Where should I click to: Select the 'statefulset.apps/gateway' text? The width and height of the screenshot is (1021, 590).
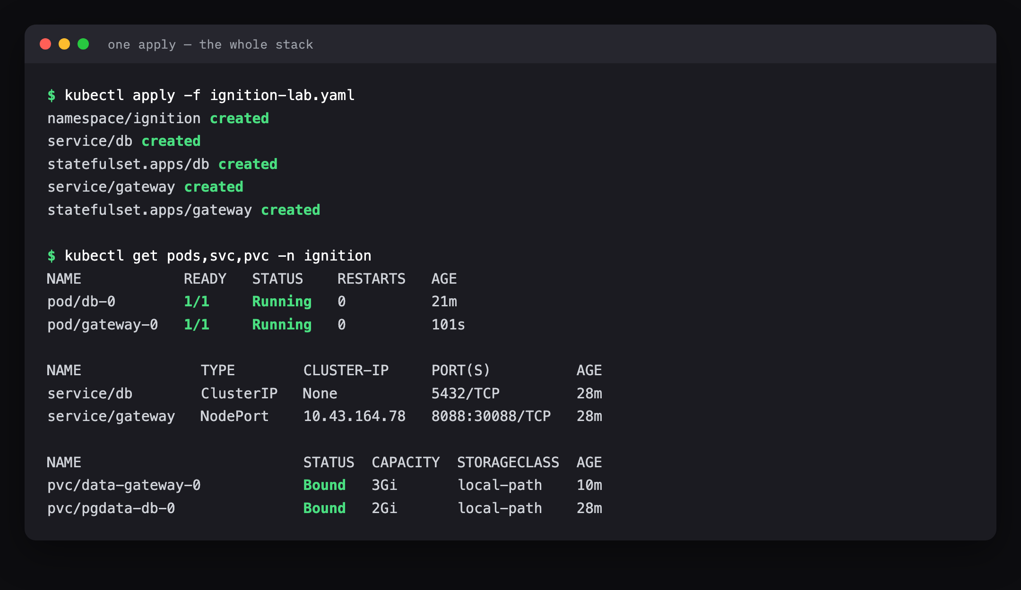149,210
